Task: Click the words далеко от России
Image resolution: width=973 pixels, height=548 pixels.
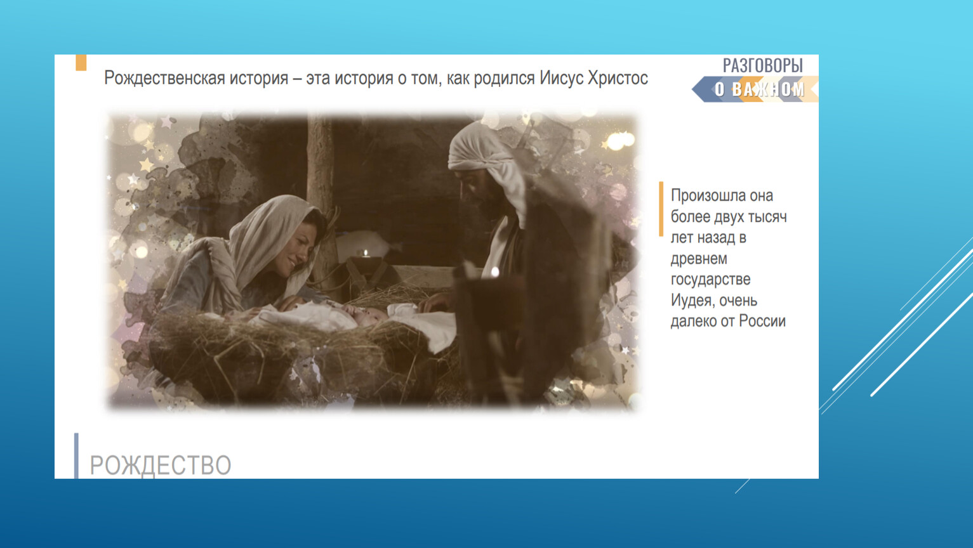Action: [728, 321]
